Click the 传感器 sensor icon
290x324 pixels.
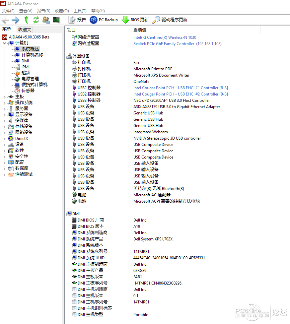point(17,91)
